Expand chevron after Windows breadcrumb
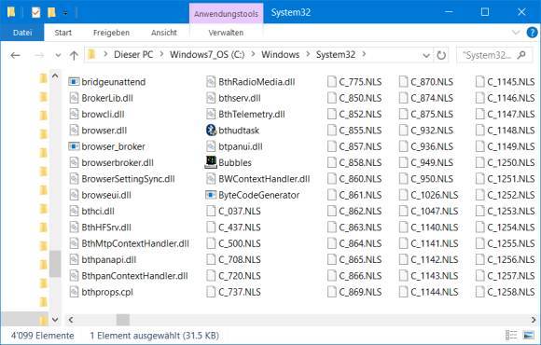 [308, 54]
